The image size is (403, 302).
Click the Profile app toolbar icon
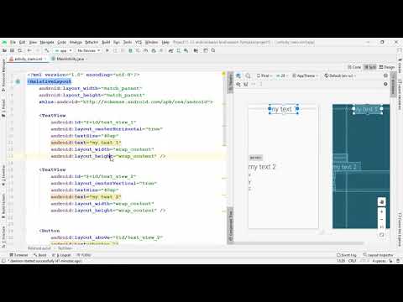[146, 50]
